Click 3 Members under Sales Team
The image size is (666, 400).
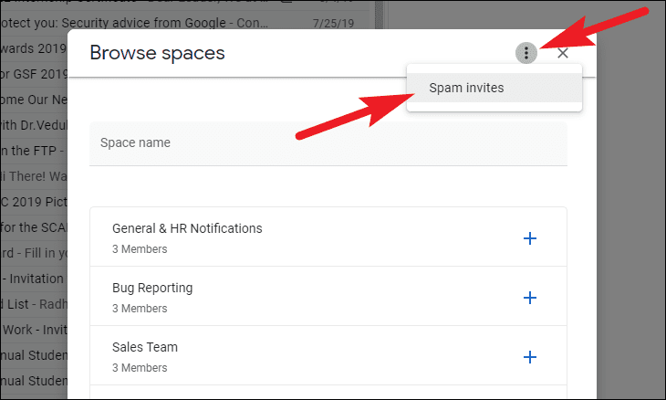[x=140, y=368]
